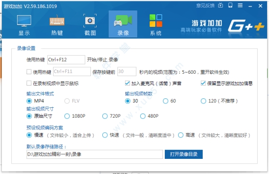Click the 开始/停止 录像 label
This screenshot has width=269, height=174.
click(x=102, y=60)
